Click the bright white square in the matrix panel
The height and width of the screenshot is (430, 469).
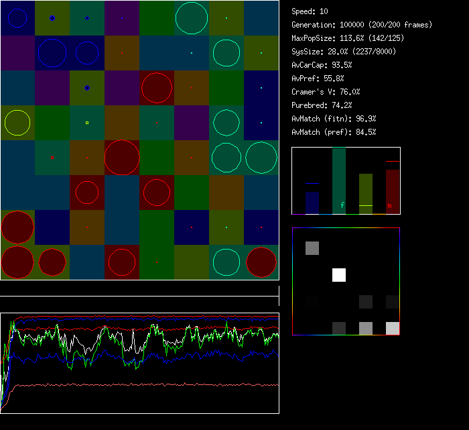pos(339,275)
